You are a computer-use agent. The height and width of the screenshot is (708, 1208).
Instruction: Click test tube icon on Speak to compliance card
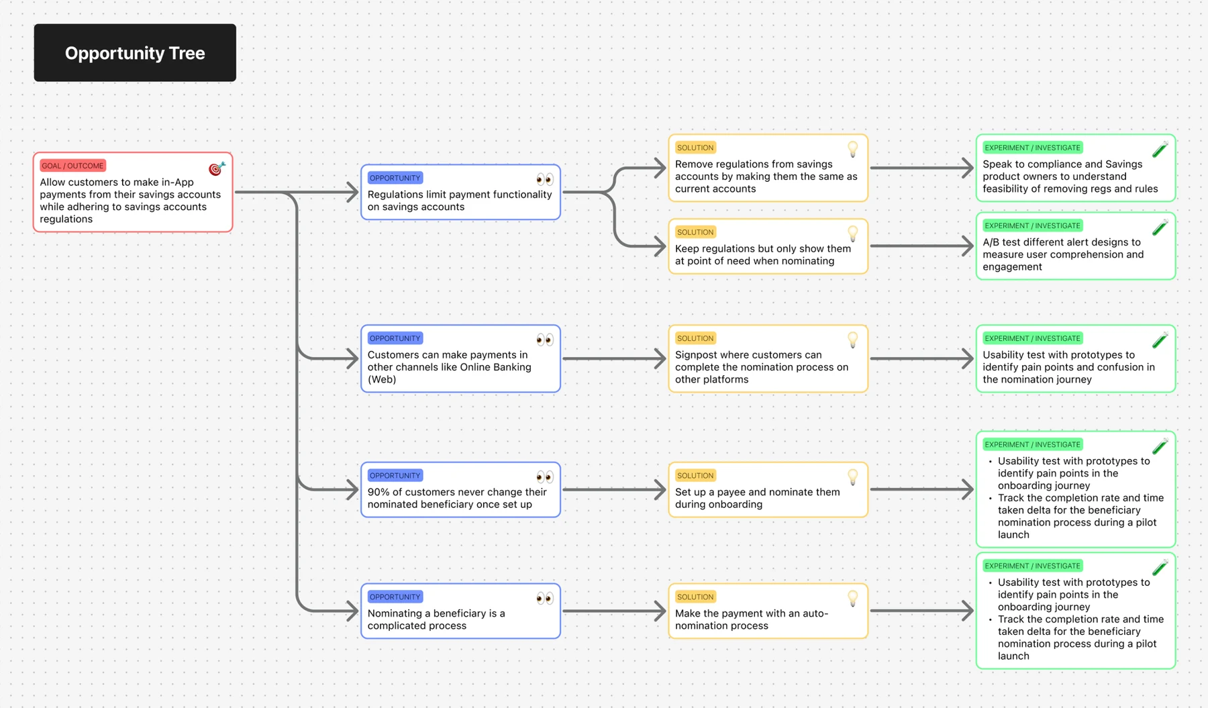pyautogui.click(x=1160, y=149)
